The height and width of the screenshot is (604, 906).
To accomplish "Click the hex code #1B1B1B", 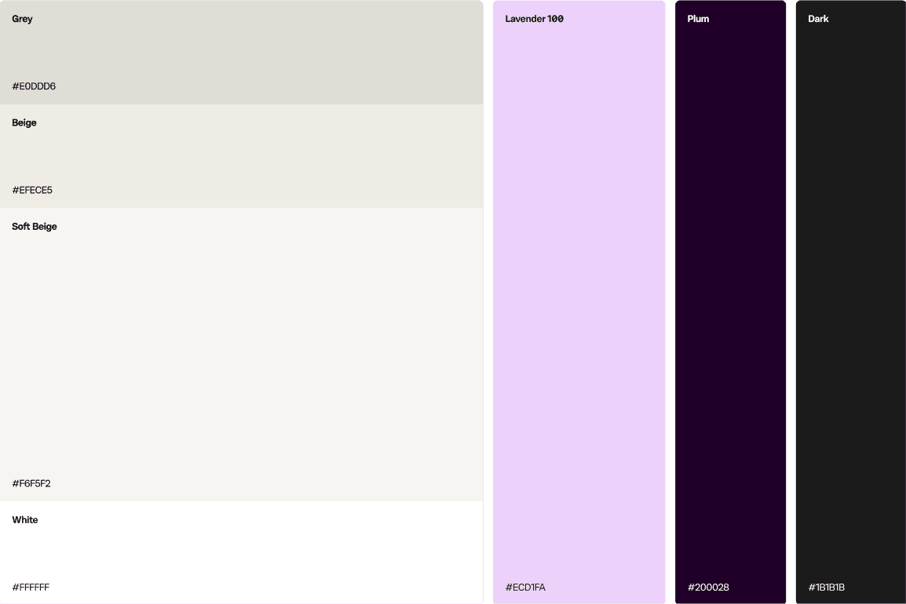I will click(826, 588).
